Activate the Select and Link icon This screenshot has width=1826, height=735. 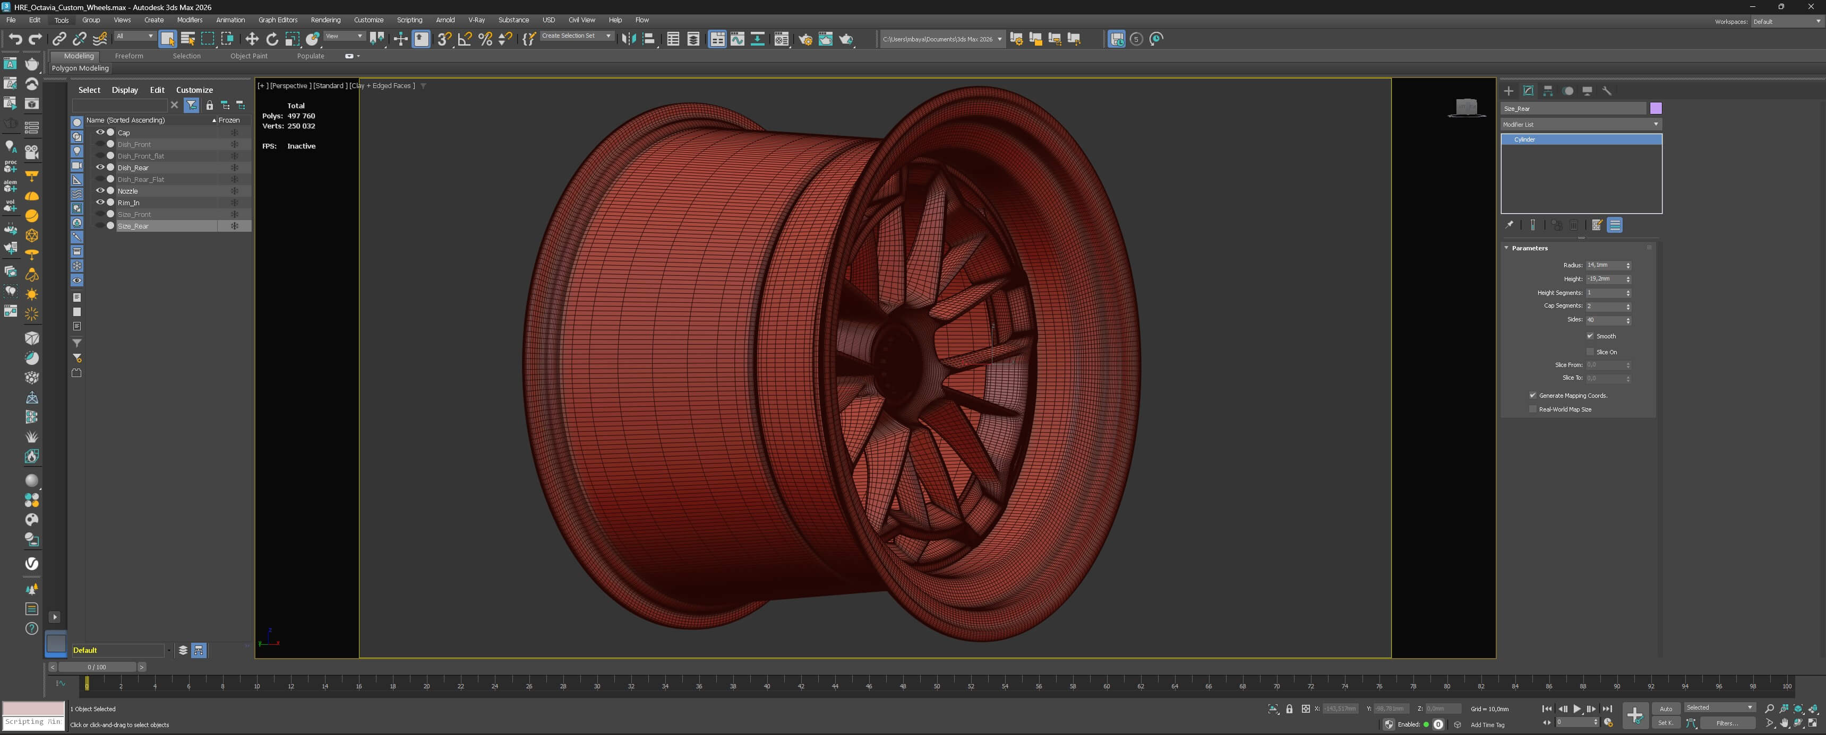point(59,39)
